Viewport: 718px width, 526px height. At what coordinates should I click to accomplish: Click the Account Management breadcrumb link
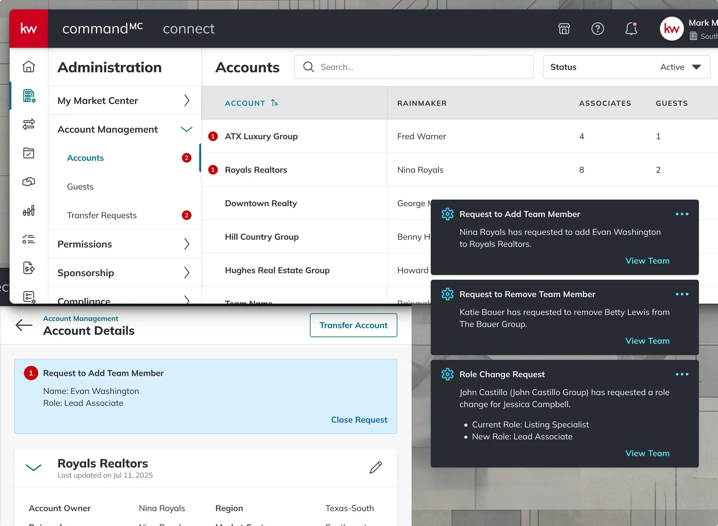(81, 318)
